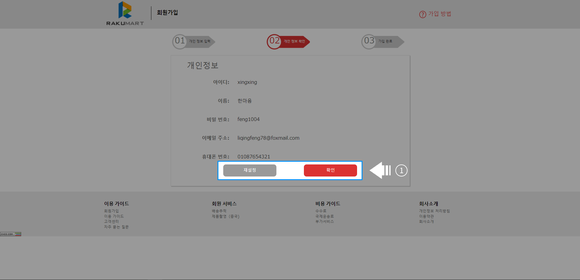This screenshot has width=580, height=280.
Task: Go to 고객센터 in footer
Action: click(x=111, y=221)
